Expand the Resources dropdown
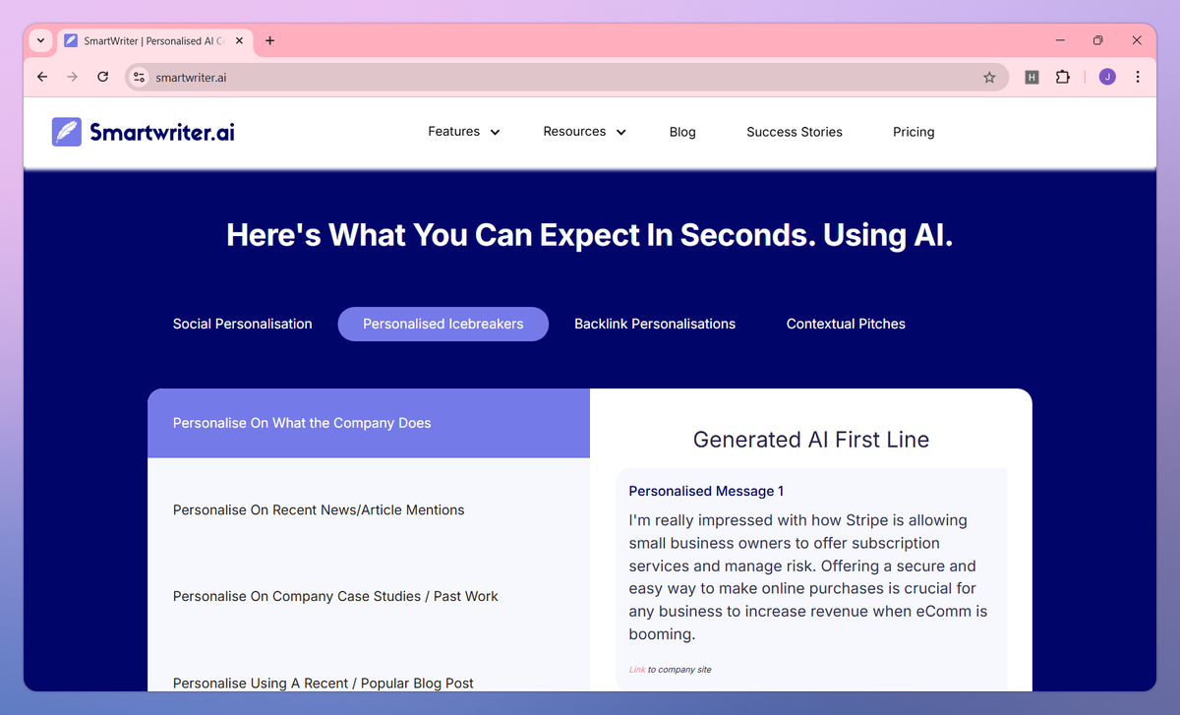 [583, 131]
